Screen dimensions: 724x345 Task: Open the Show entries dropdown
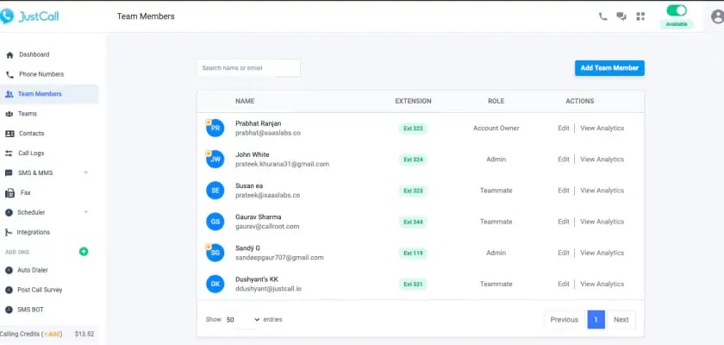pyautogui.click(x=242, y=319)
